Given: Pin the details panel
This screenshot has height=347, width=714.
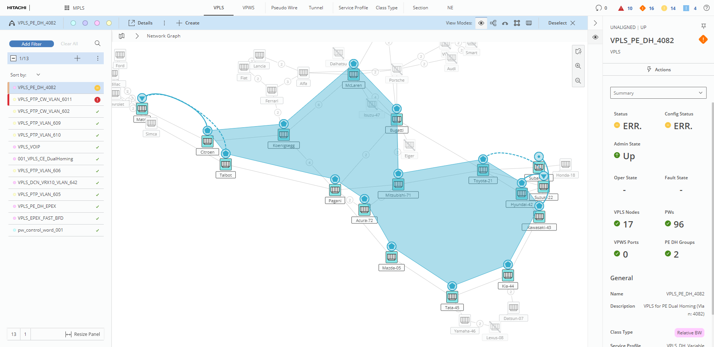Looking at the screenshot, I should (703, 26).
